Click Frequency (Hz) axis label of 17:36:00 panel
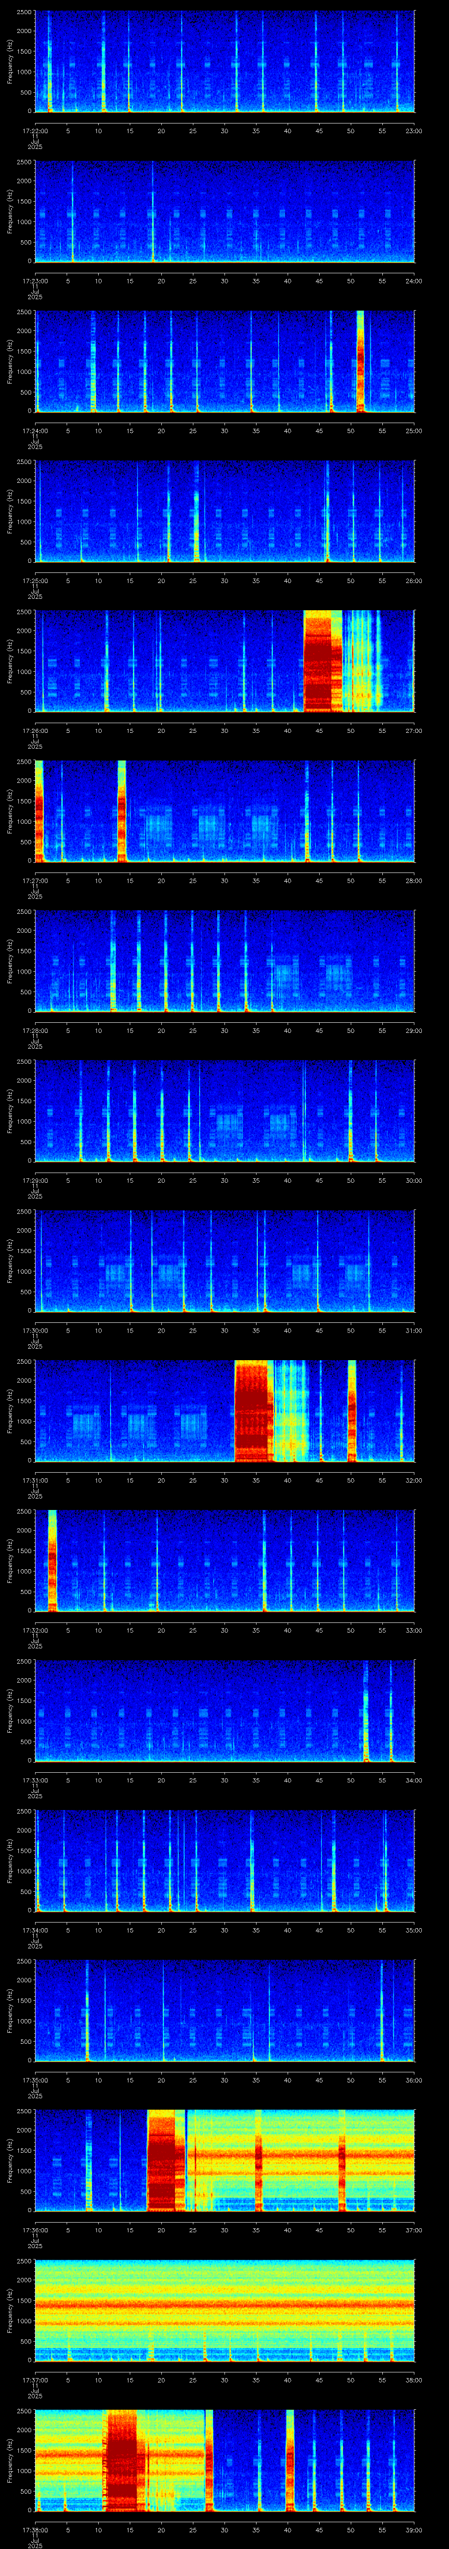The height and width of the screenshot is (2549, 449). click(10, 2160)
